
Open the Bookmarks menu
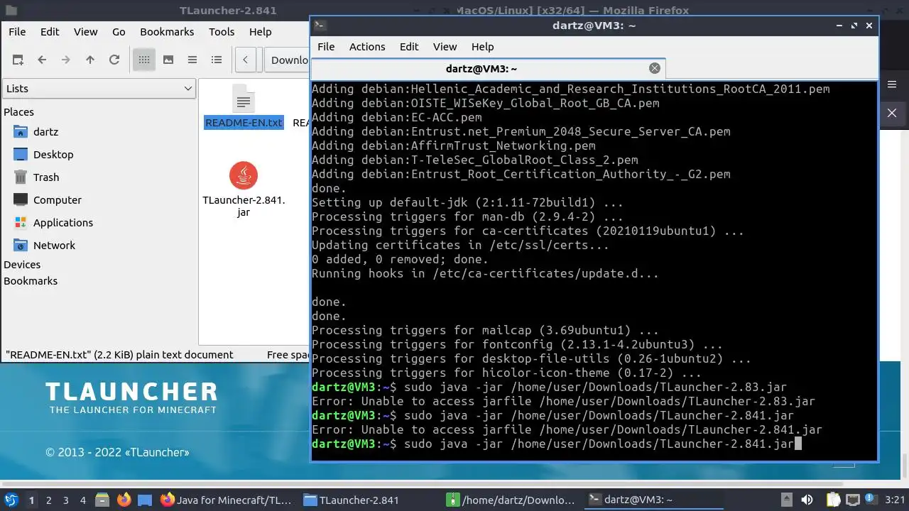tap(167, 32)
